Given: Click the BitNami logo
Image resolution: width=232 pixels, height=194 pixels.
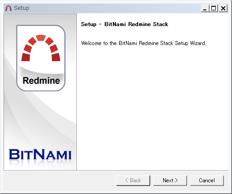Looking at the screenshot, I should click(40, 154).
